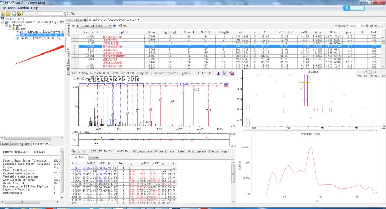The image size is (386, 209).
Task: Open the scan search-type dropdown arrow
Action: [336, 26]
